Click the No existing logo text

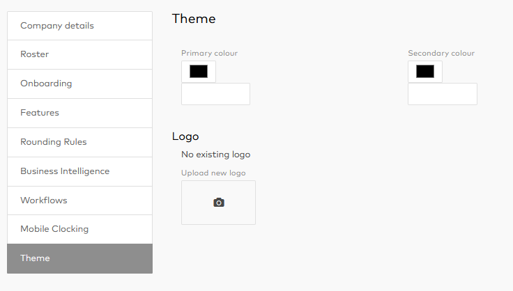[215, 155]
